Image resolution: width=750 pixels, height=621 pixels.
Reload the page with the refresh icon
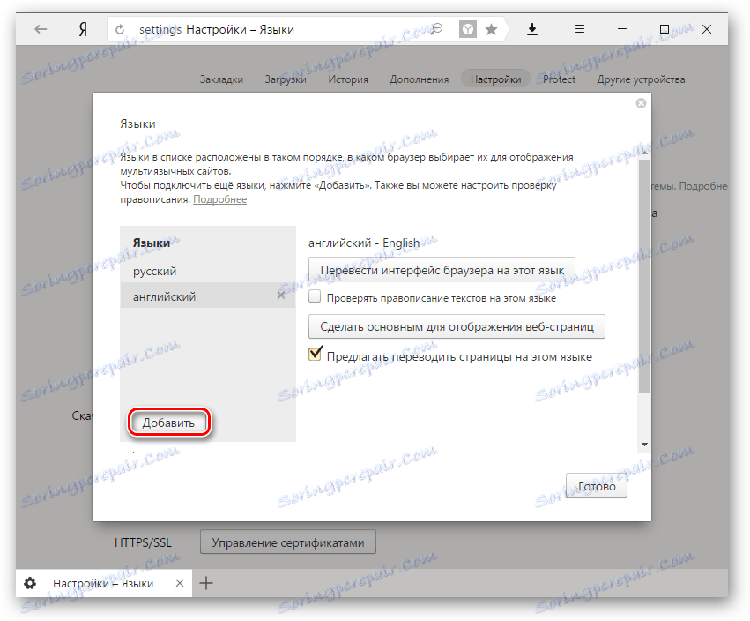coord(120,30)
